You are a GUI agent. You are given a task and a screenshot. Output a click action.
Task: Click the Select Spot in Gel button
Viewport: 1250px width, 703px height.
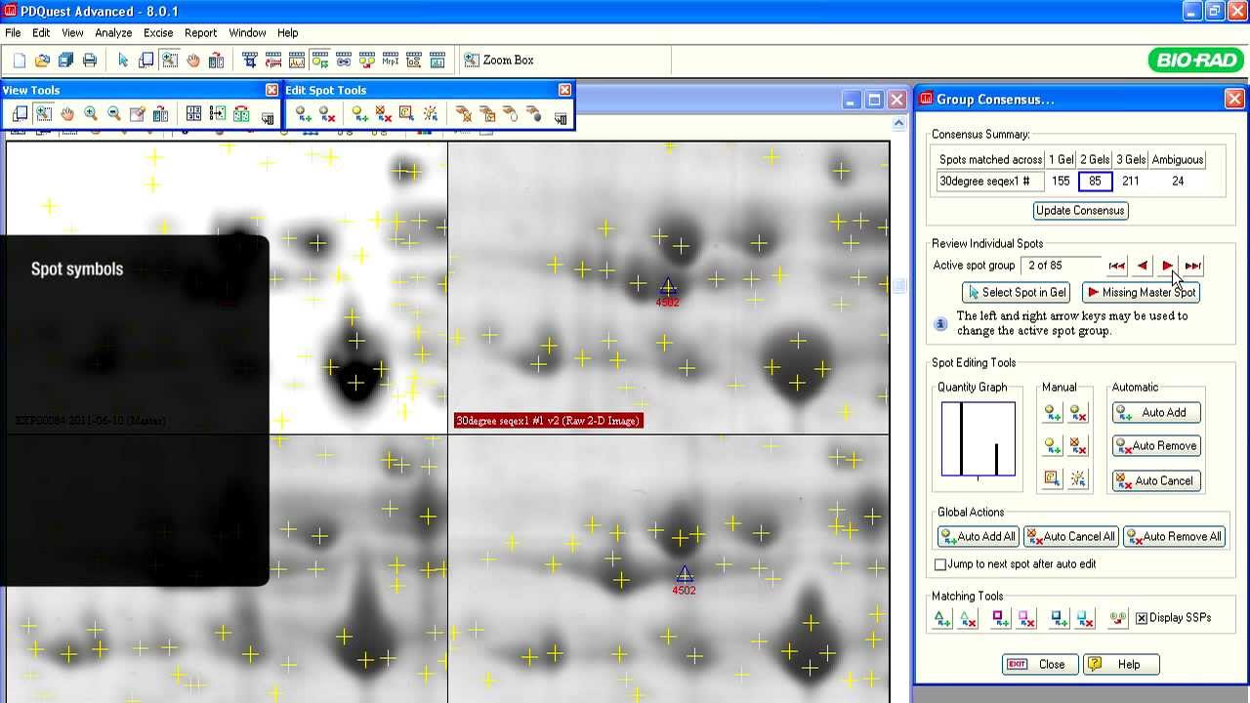coord(1016,293)
